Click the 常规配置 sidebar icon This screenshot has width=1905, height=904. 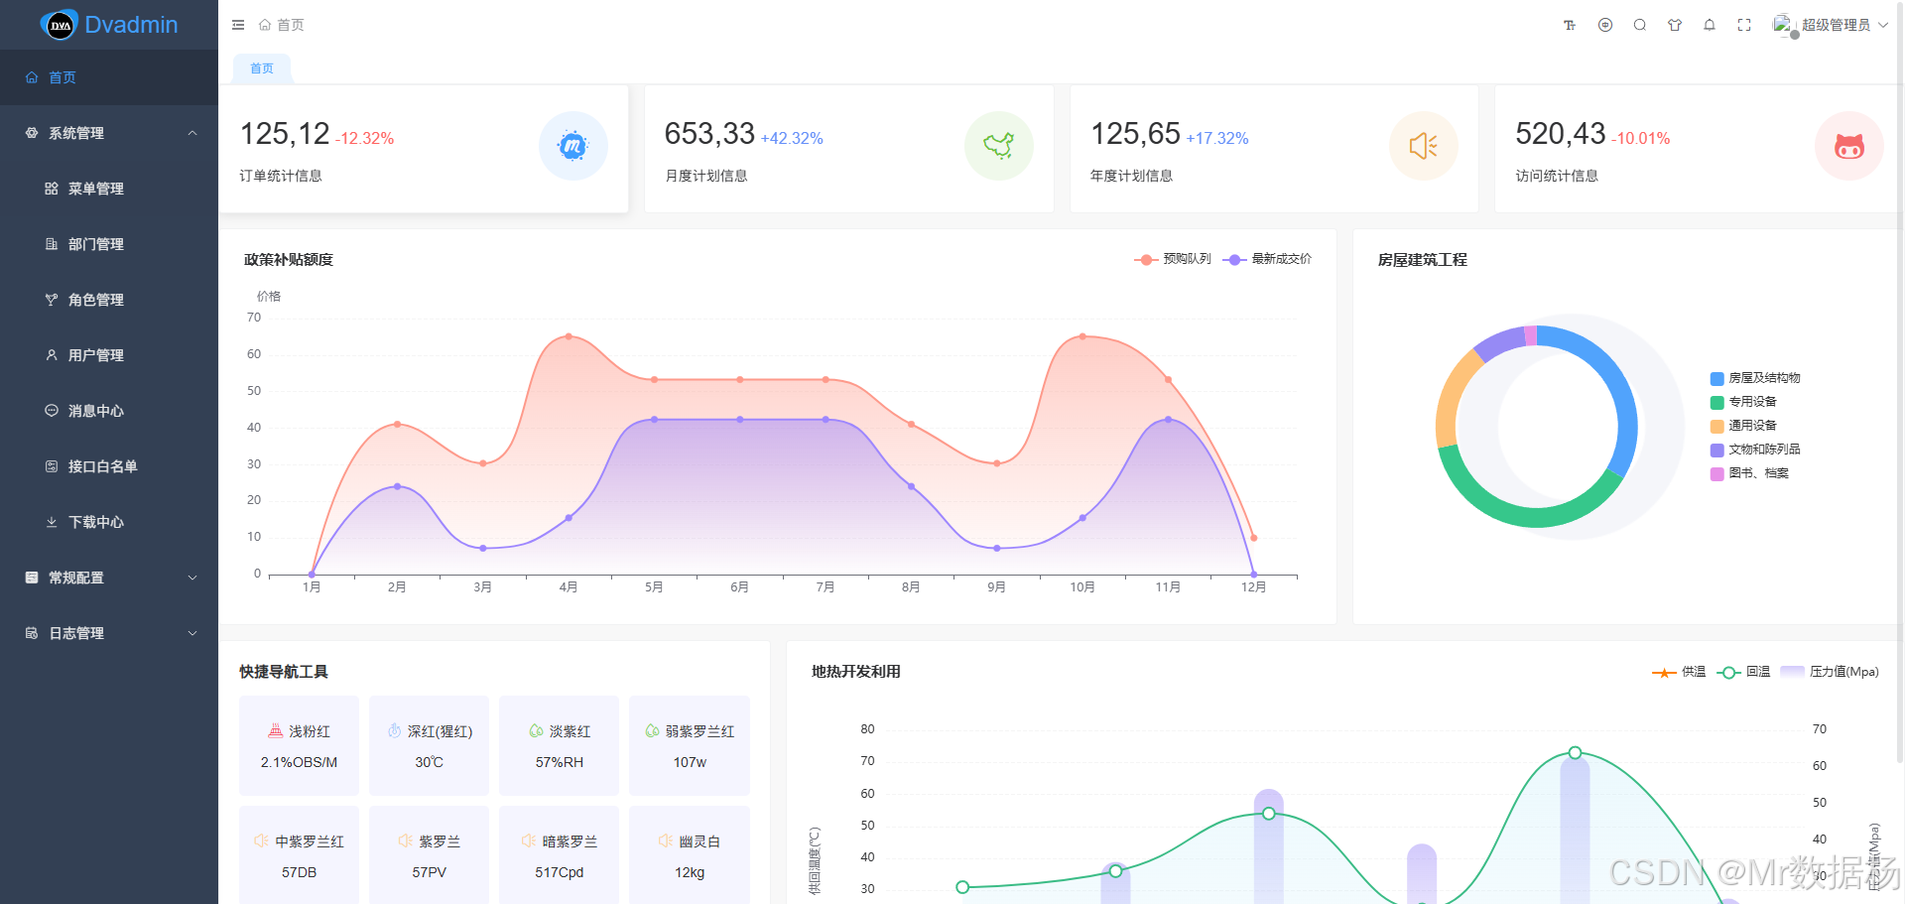tap(32, 578)
